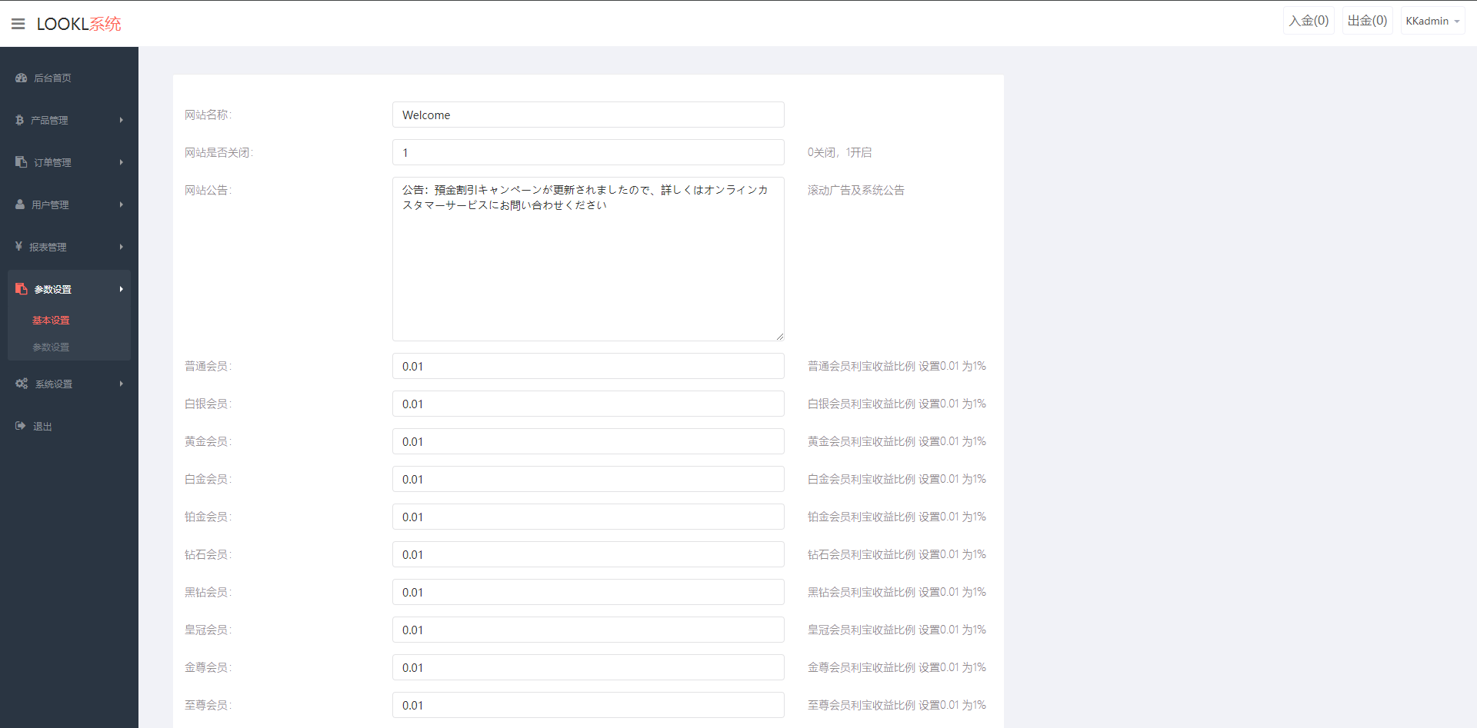The width and height of the screenshot is (1477, 728).
Task: Expand the KKadmin account dropdown
Action: click(1432, 21)
